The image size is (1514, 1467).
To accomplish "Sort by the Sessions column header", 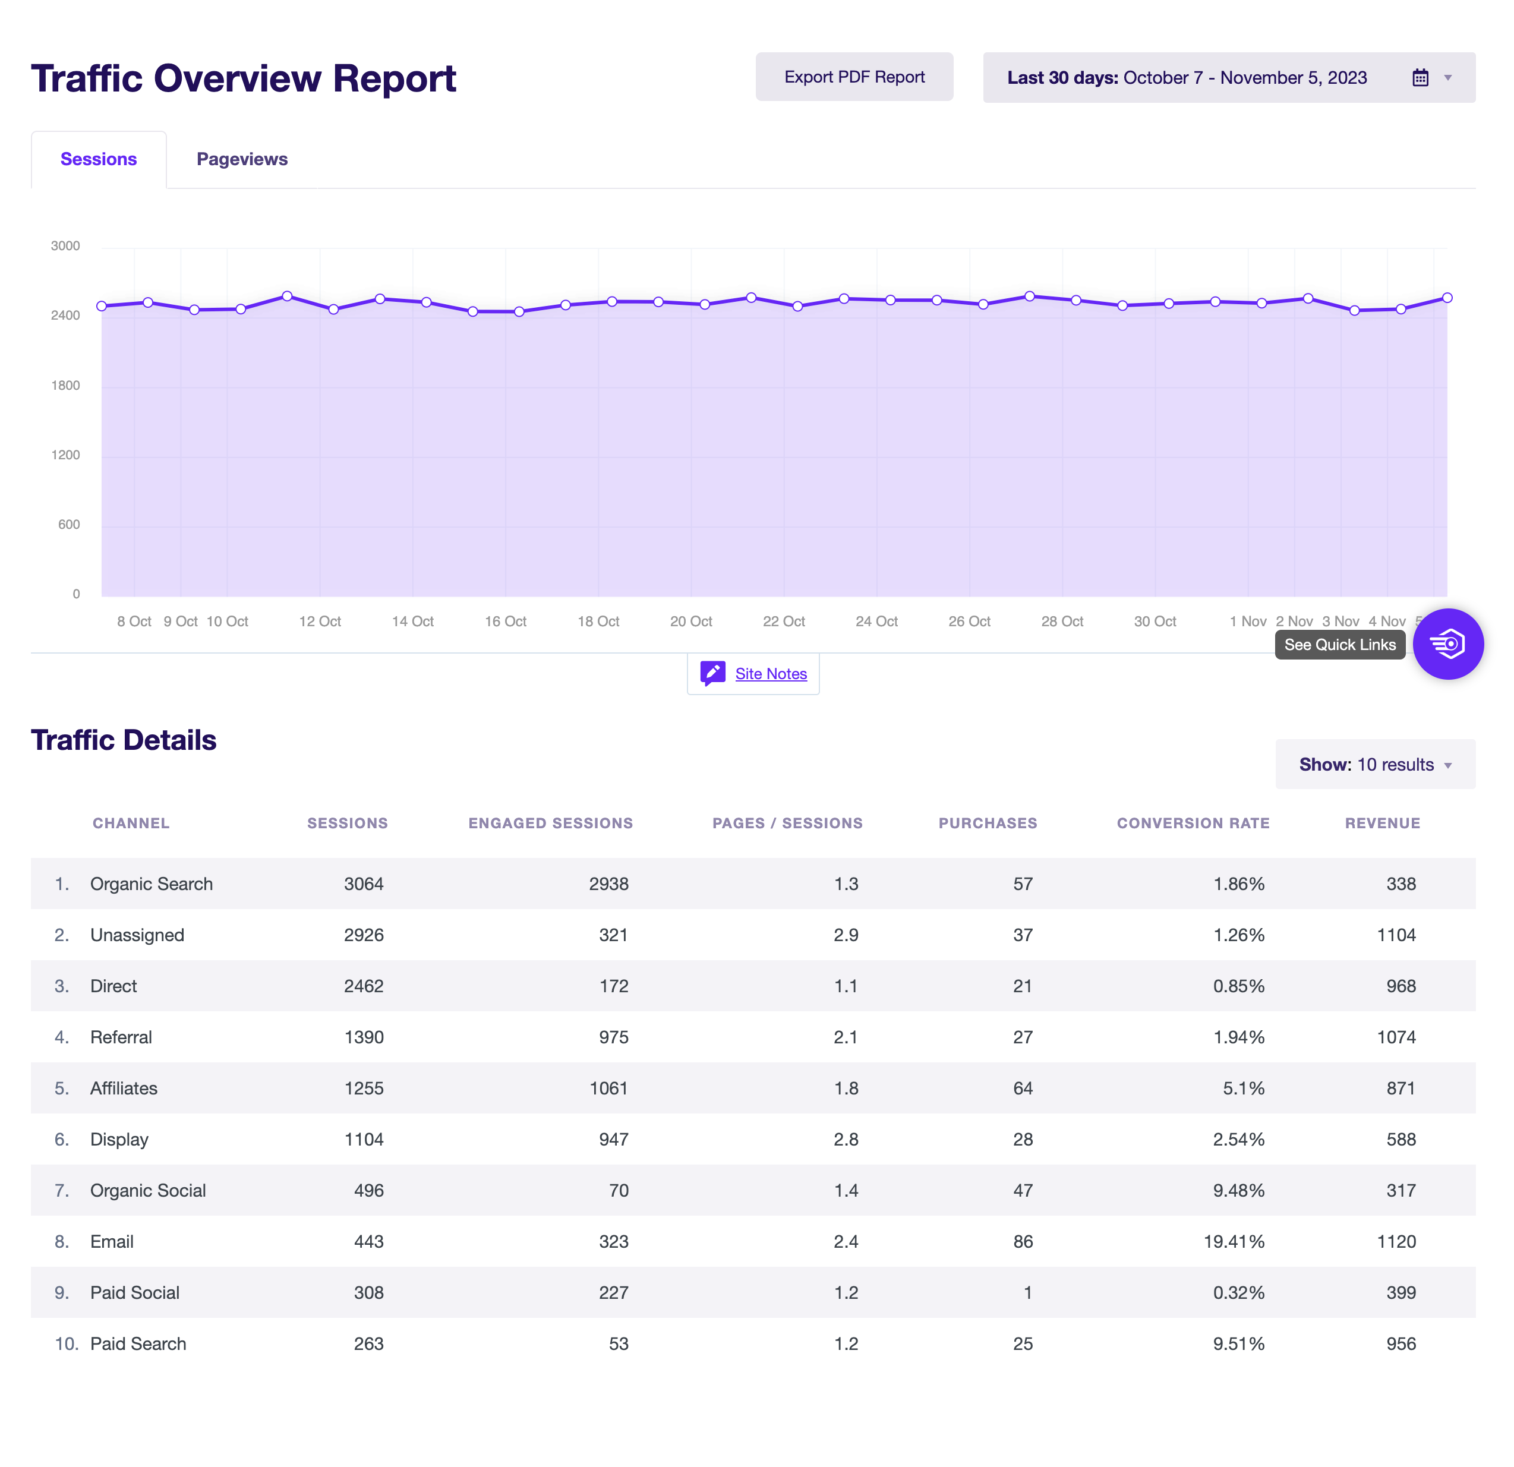I will tap(348, 823).
